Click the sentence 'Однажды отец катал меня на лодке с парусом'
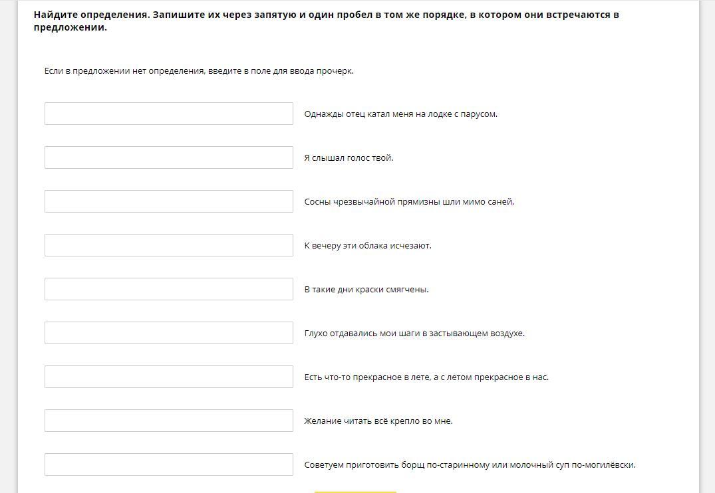Viewport: 715px width, 493px height. coord(400,114)
